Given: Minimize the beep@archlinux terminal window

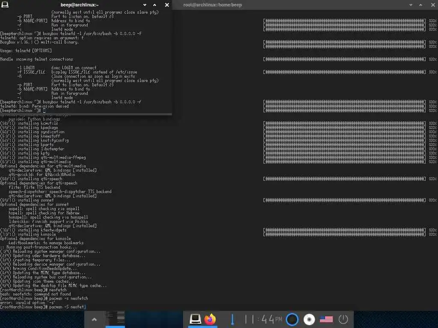Looking at the screenshot, I should (x=145, y=5).
